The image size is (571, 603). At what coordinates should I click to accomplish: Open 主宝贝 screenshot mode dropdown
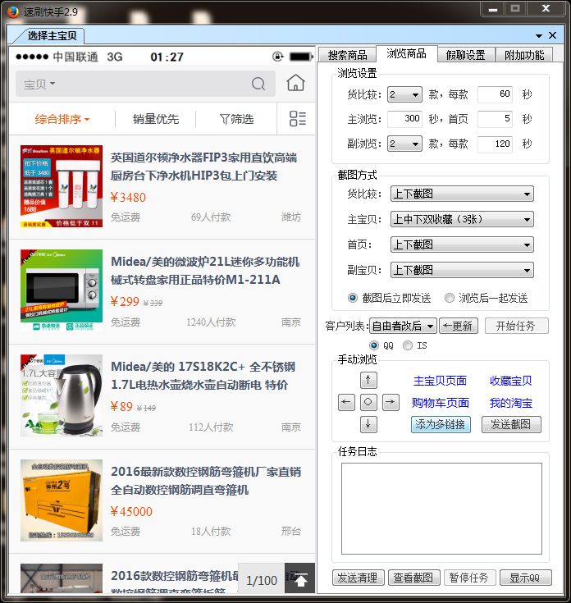462,219
